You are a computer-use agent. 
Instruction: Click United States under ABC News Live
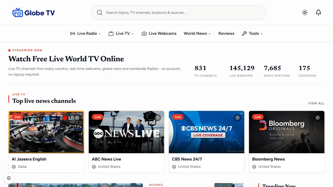coord(109,167)
